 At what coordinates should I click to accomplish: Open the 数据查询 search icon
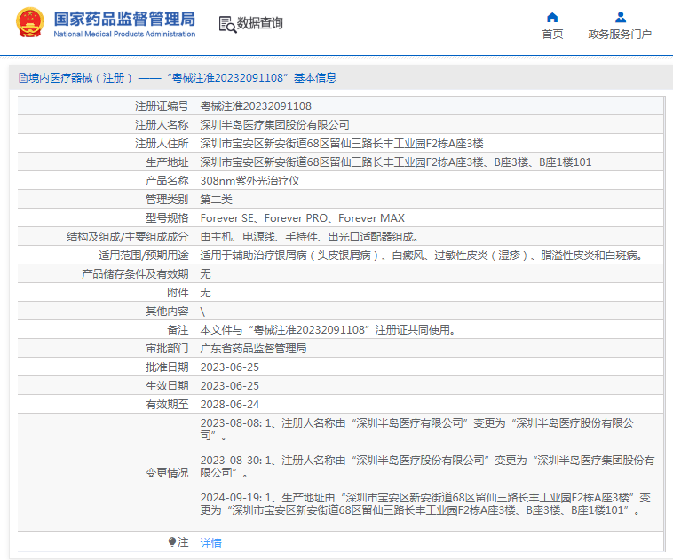227,24
